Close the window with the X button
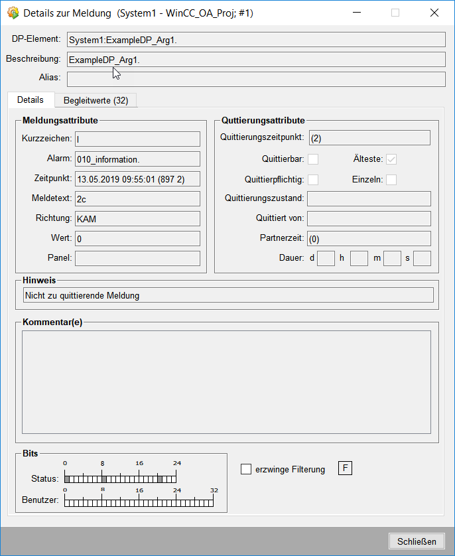Image resolution: width=455 pixels, height=556 pixels. point(434,13)
